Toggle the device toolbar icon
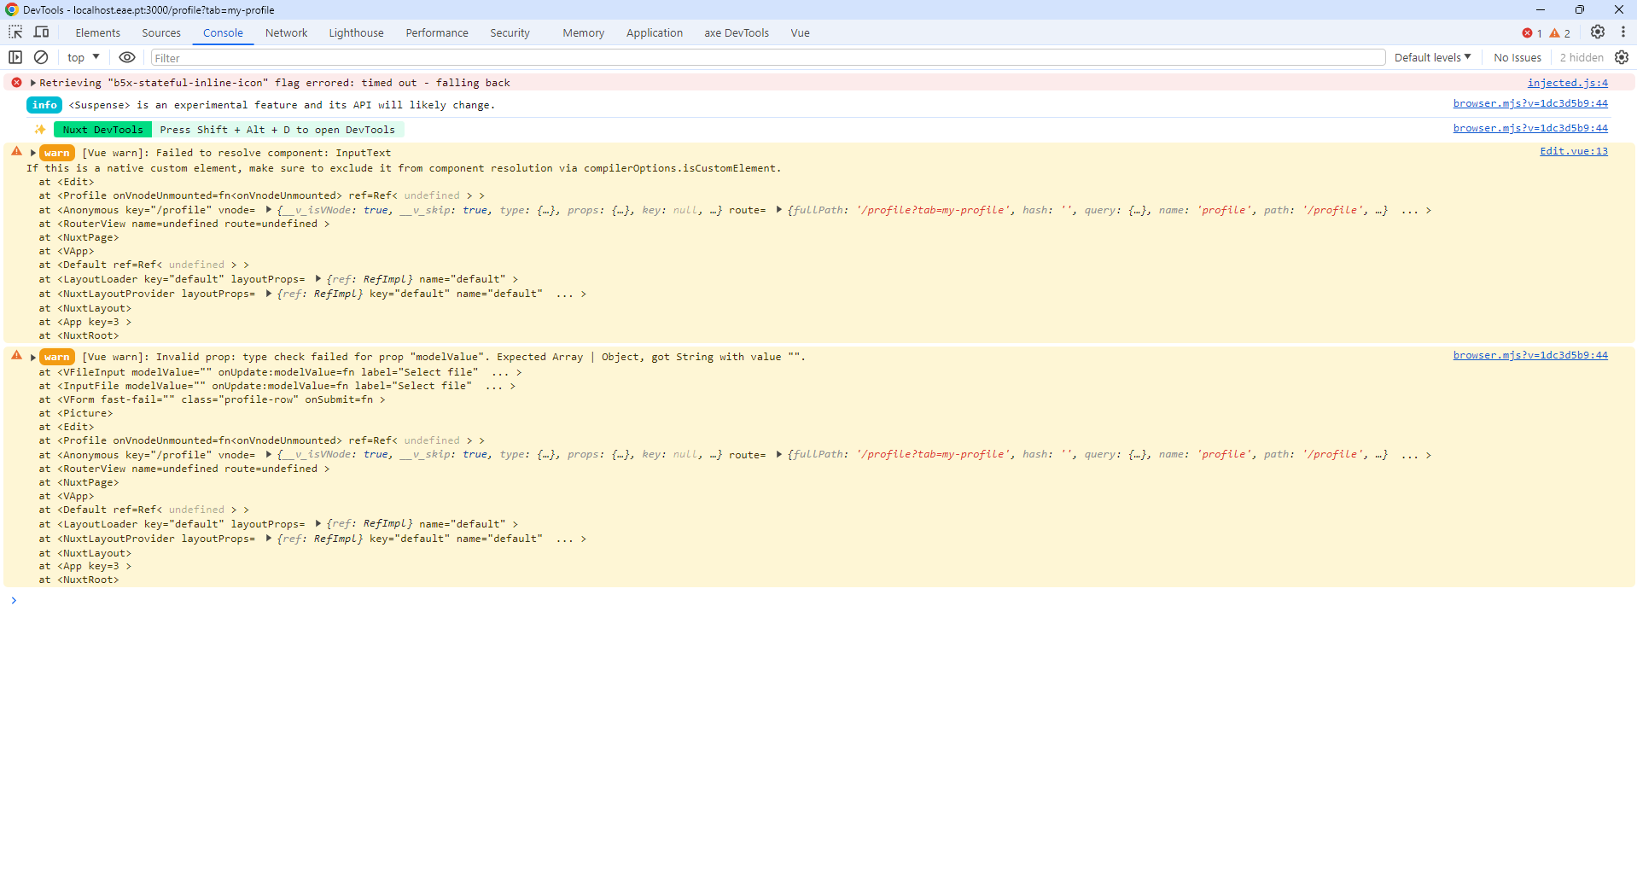This screenshot has width=1637, height=880. (41, 32)
